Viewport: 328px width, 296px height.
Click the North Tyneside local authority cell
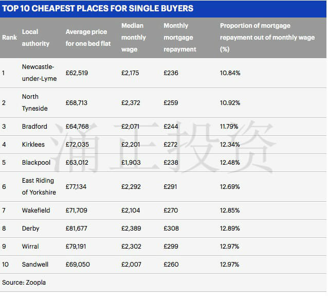coord(35,102)
